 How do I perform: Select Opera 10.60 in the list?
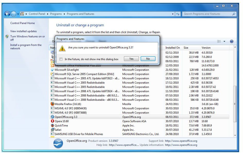pyautogui.click(x=62, y=121)
